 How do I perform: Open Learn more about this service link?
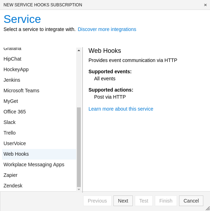coord(121,109)
